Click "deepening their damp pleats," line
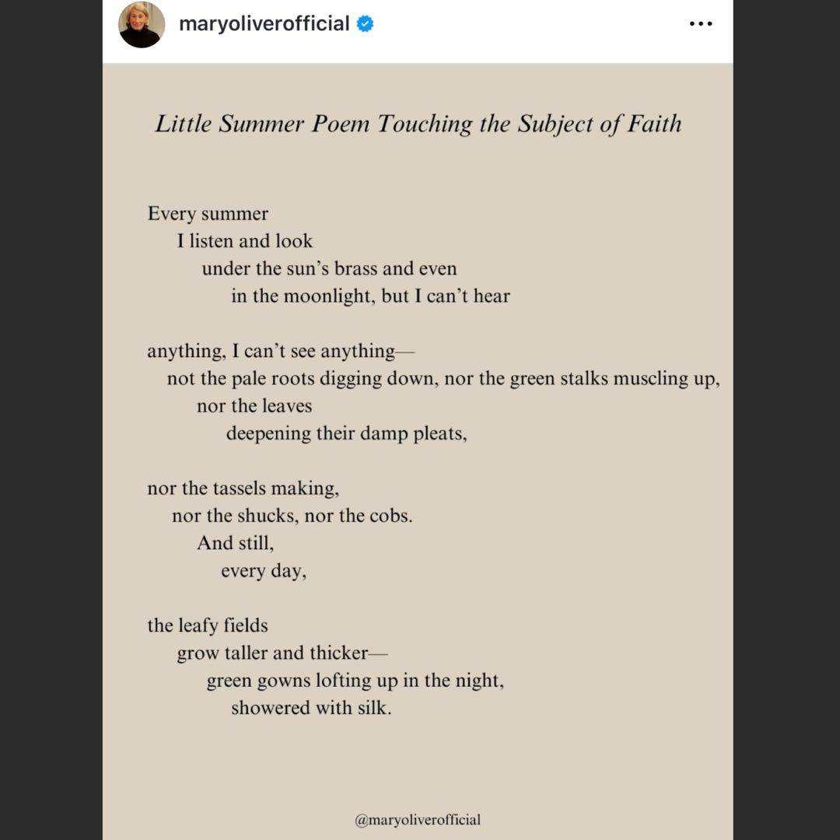The image size is (840, 840). (x=346, y=433)
